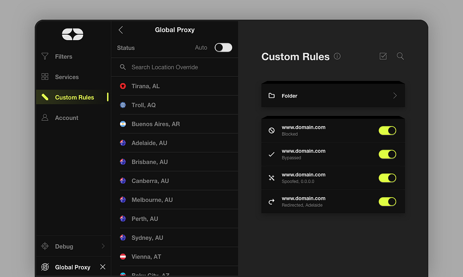Click the Blocked rule icon
The height and width of the screenshot is (277, 463).
[x=271, y=131]
